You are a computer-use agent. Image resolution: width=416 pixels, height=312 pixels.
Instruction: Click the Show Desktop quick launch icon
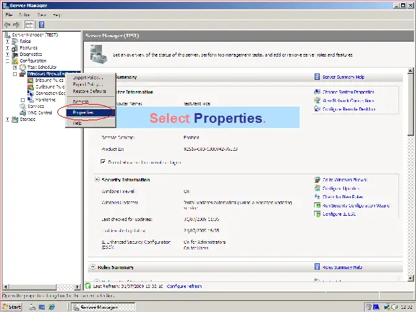click(42, 307)
